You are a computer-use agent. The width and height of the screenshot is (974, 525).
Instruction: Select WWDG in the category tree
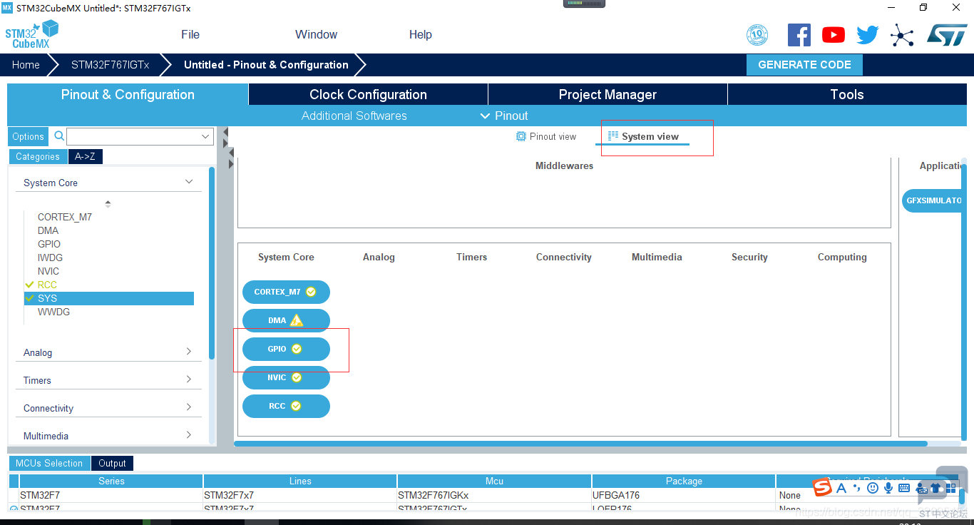53,312
